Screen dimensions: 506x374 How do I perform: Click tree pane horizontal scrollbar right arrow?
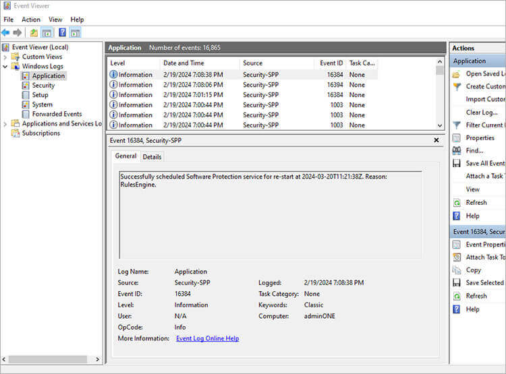pyautogui.click(x=97, y=359)
